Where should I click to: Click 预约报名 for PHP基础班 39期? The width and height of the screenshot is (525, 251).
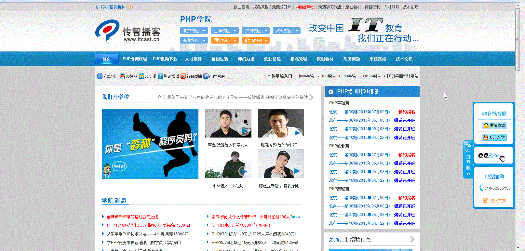pos(407,112)
